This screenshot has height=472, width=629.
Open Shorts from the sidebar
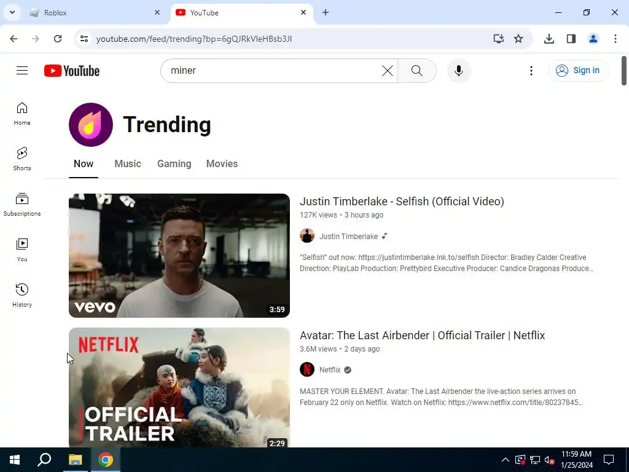click(22, 159)
